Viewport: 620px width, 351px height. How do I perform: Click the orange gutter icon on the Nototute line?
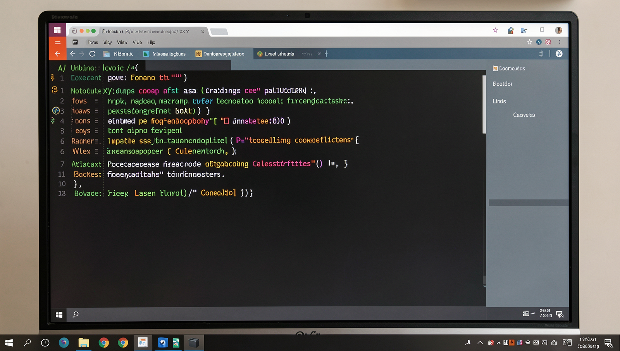coord(55,90)
